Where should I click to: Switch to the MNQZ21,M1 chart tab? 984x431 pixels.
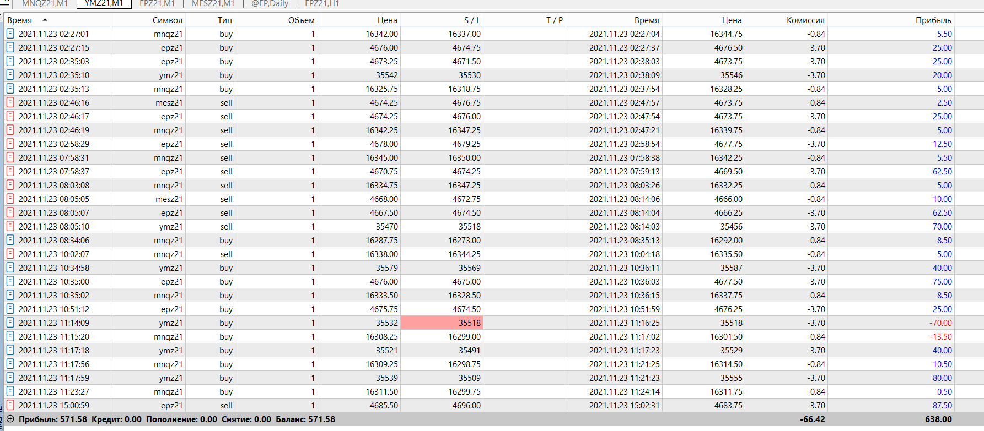45,4
